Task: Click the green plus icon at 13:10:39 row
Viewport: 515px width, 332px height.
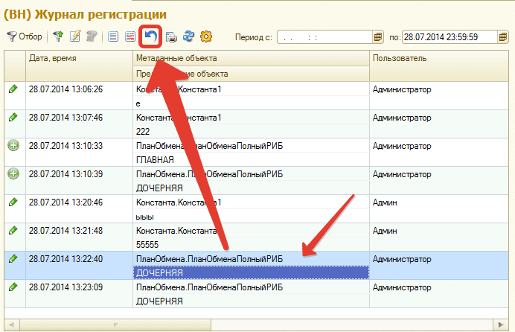Action: [13, 173]
